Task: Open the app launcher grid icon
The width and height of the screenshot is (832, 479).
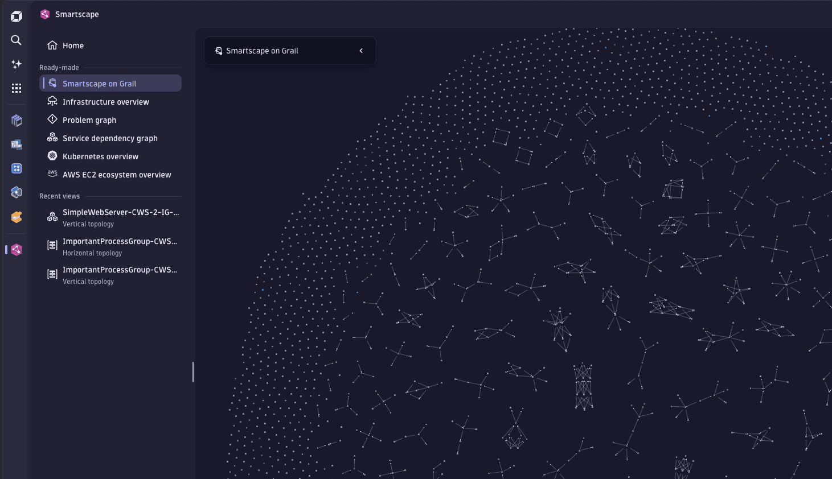Action: click(15, 88)
